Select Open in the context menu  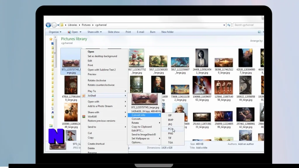click(x=91, y=52)
